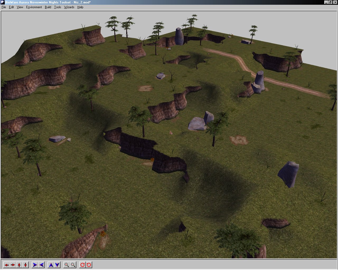
Task: Open the Edit menu
Action: coord(11,7)
